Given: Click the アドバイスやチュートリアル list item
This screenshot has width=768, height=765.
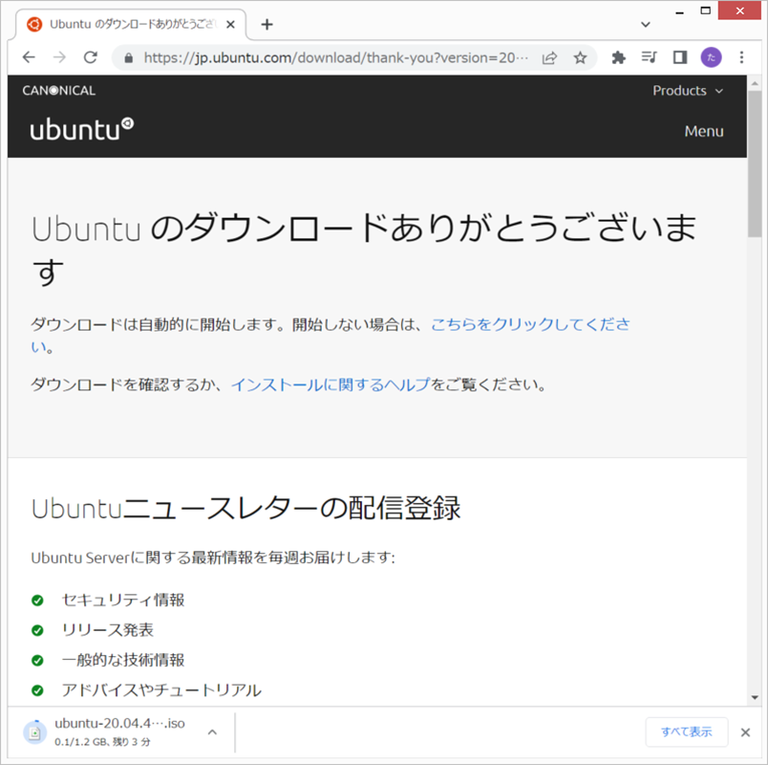Looking at the screenshot, I should click(x=161, y=690).
